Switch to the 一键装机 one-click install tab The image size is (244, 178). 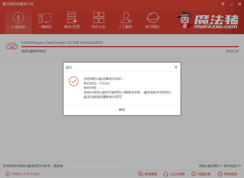point(45,21)
